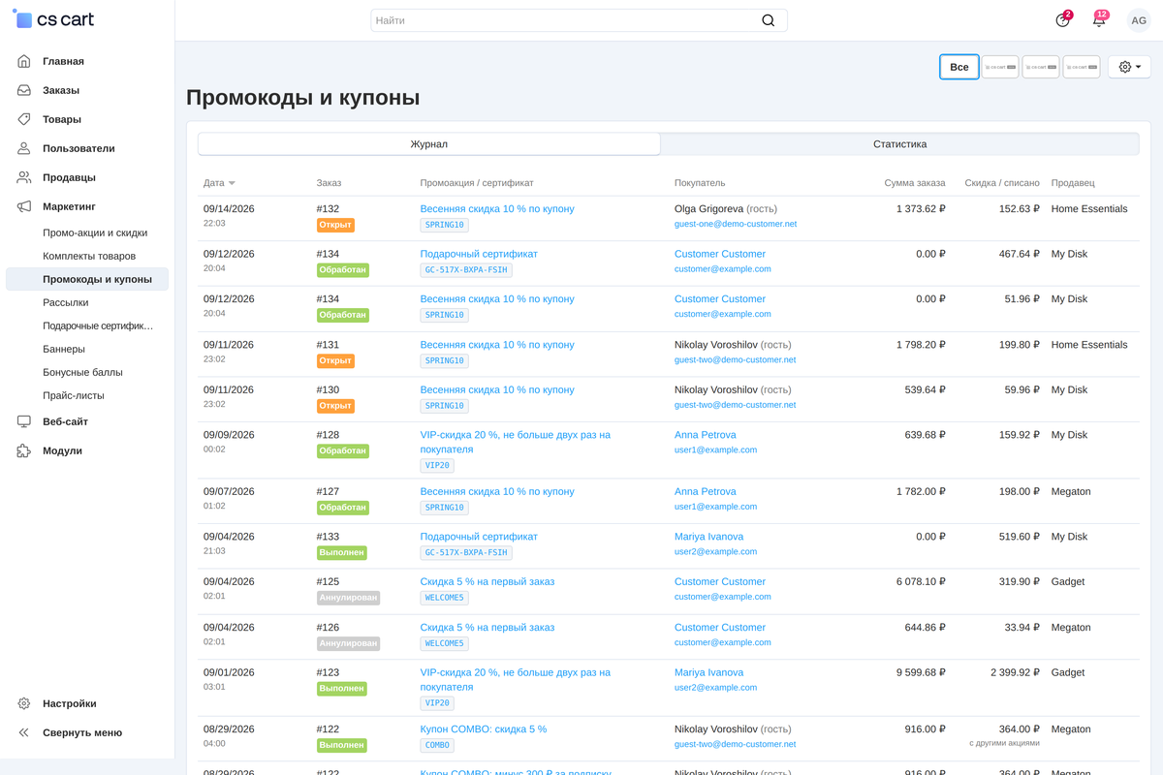The height and width of the screenshot is (775, 1163).
Task: Open the Рассылки submenu item
Action: tap(66, 302)
